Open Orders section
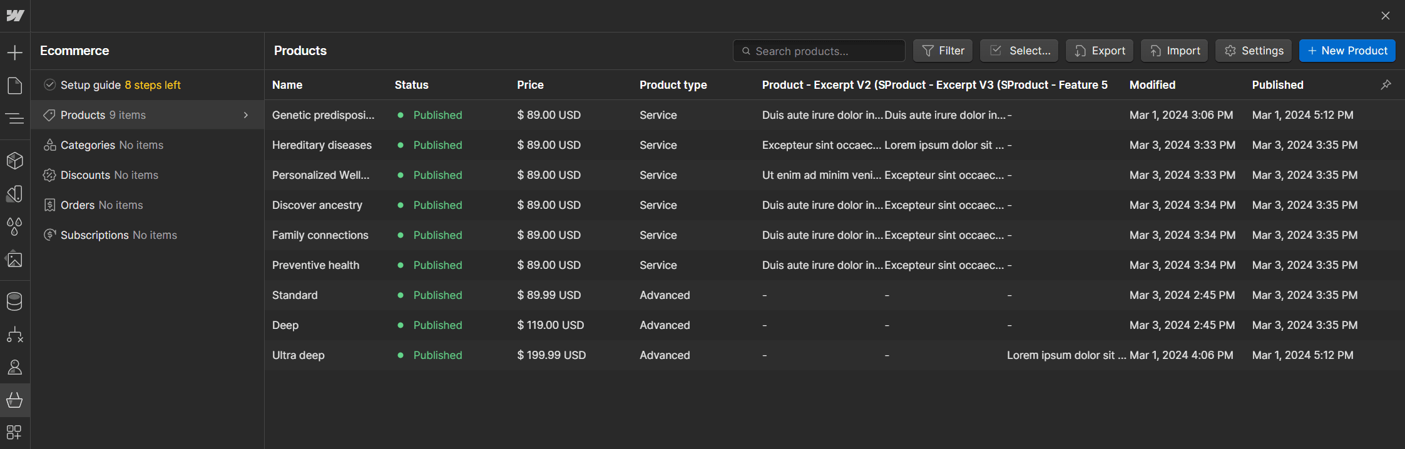Screen dimensions: 1405x449 pos(148,205)
